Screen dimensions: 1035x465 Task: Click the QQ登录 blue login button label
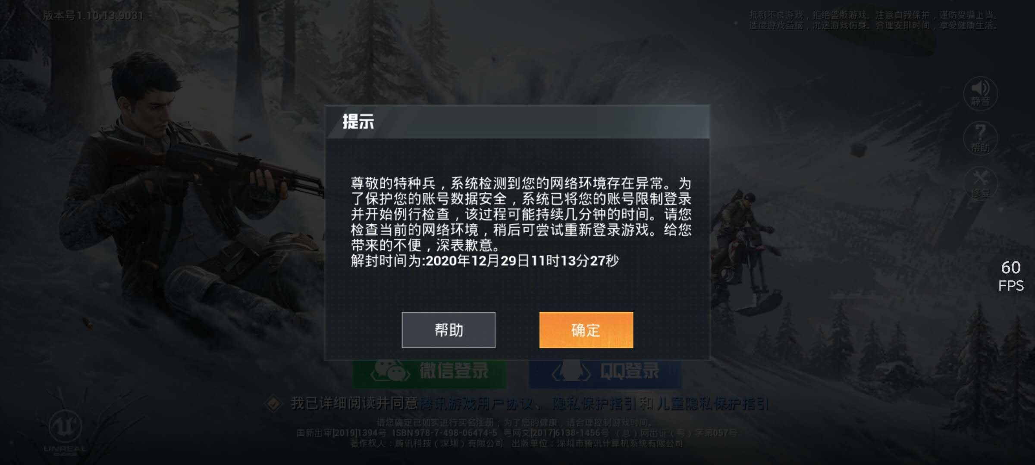(x=630, y=371)
